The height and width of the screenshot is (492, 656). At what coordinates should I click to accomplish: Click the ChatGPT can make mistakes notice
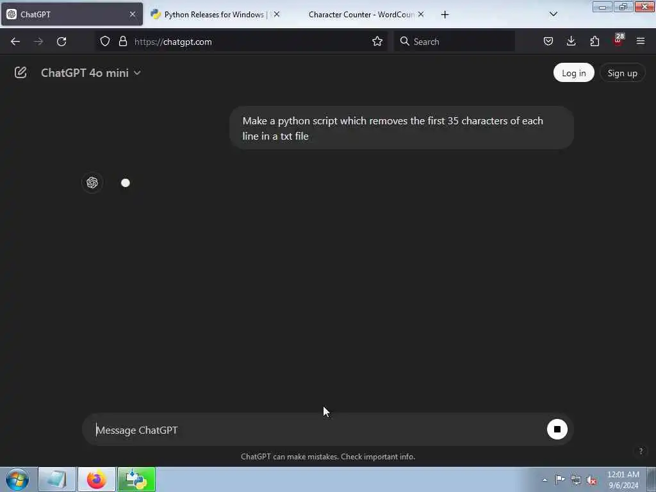pos(328,457)
